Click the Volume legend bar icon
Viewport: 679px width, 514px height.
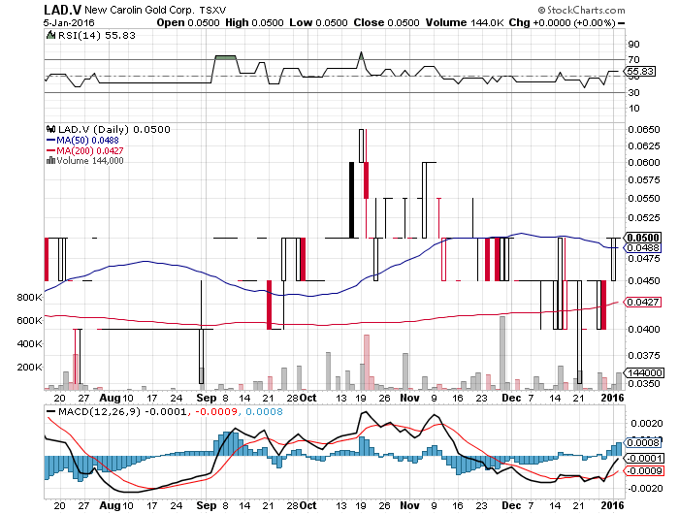coord(51,161)
